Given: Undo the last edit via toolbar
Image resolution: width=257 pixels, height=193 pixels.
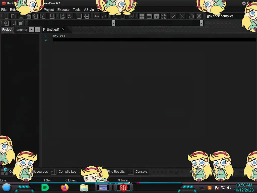Looking at the screenshot, I should (97, 16).
